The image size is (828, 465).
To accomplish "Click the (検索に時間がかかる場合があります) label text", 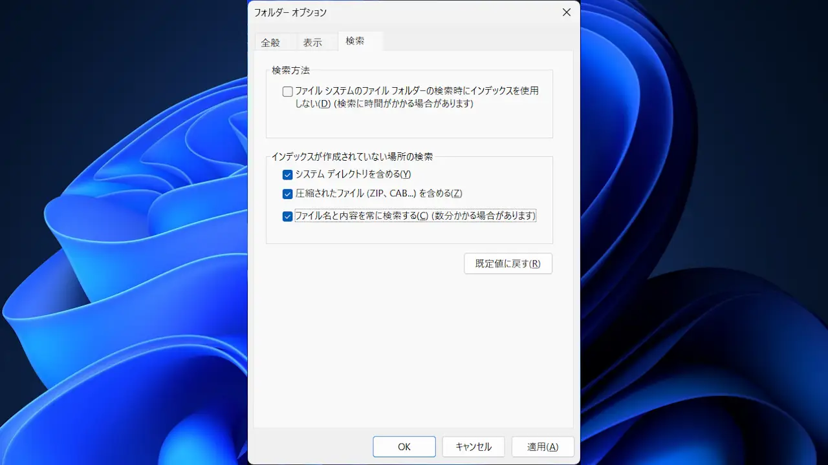I will tap(404, 103).
